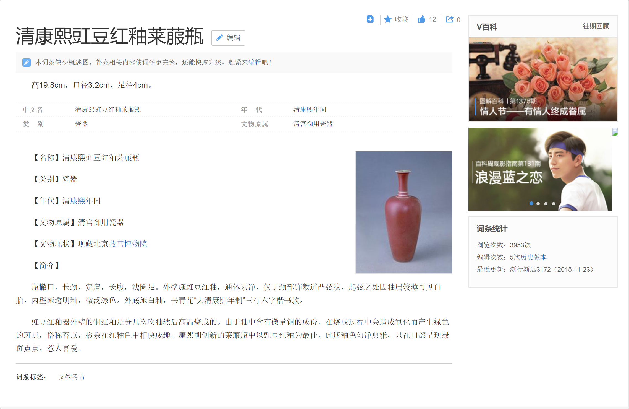
Task: Click the title 清康熙豇豆红釉莱菔瓶
Action: (x=110, y=36)
